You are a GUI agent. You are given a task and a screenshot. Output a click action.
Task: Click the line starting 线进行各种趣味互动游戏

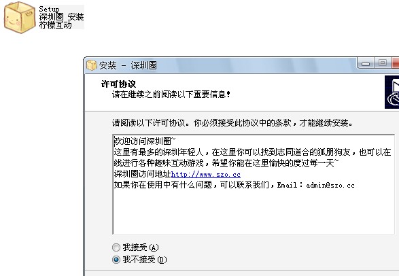point(226,162)
